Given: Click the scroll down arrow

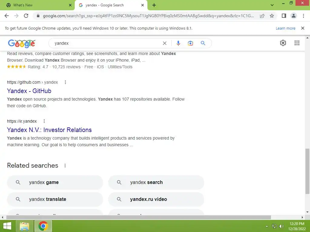Looking at the screenshot, I should 307,212.
